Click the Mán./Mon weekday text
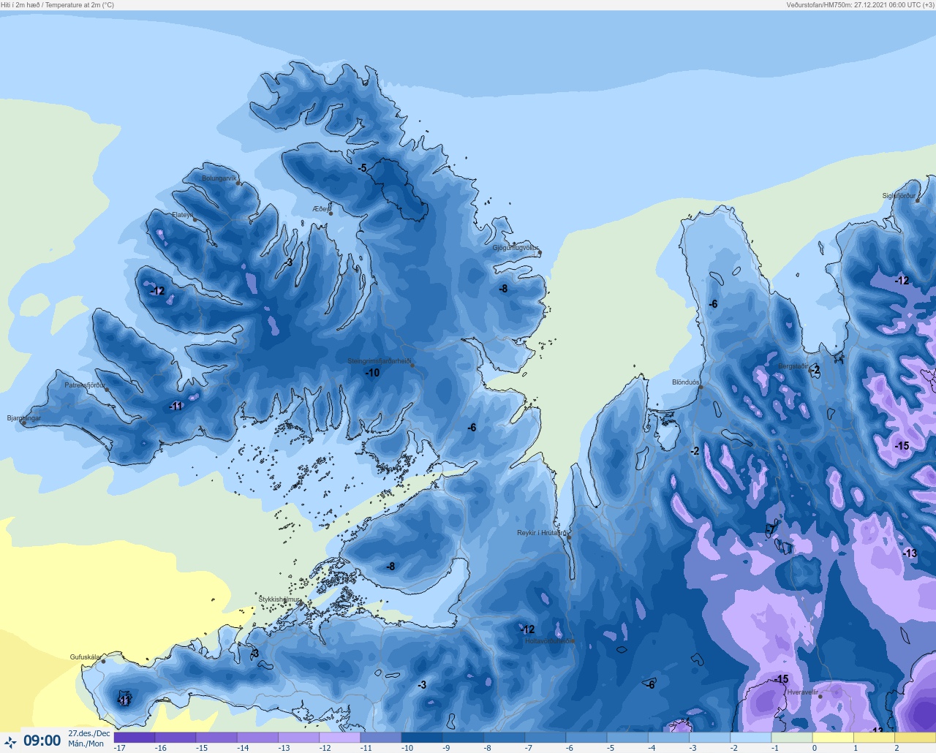This screenshot has height=753, width=936. pos(86,743)
